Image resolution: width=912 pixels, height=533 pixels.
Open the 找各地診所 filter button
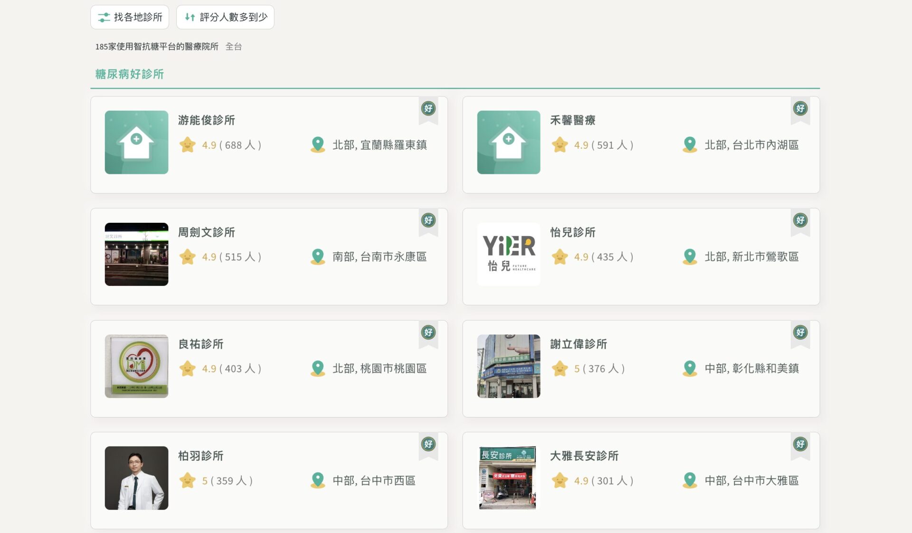[130, 17]
